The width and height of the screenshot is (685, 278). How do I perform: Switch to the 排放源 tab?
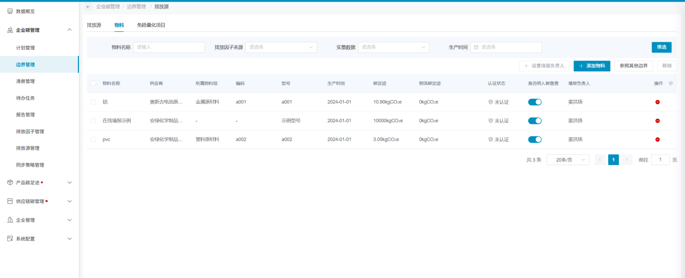94,25
